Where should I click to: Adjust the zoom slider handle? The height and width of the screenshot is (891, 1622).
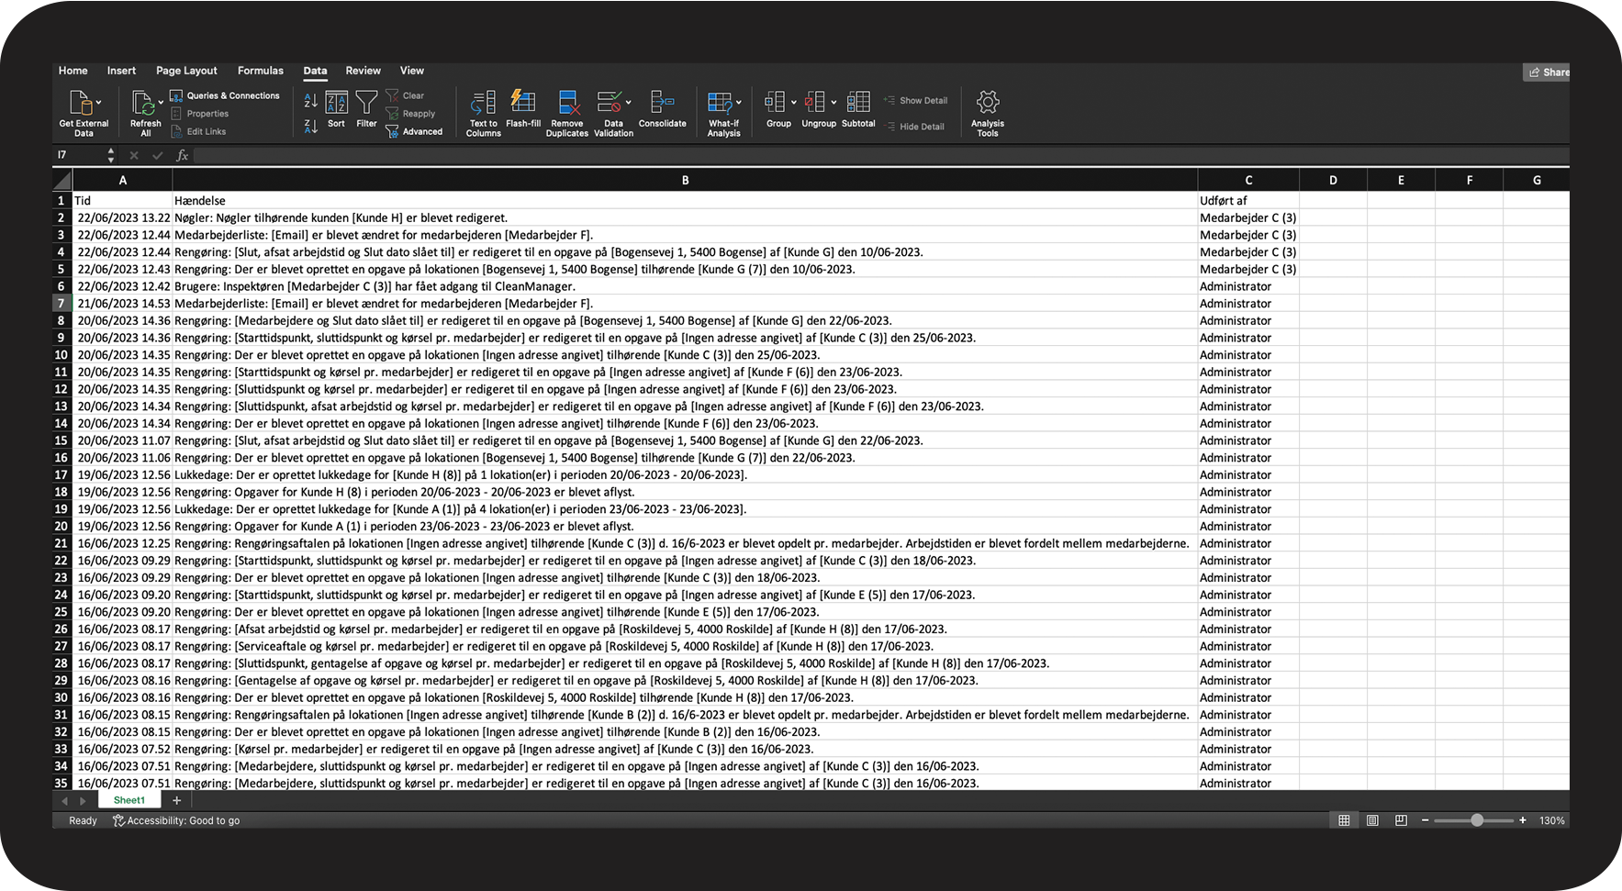click(x=1476, y=820)
